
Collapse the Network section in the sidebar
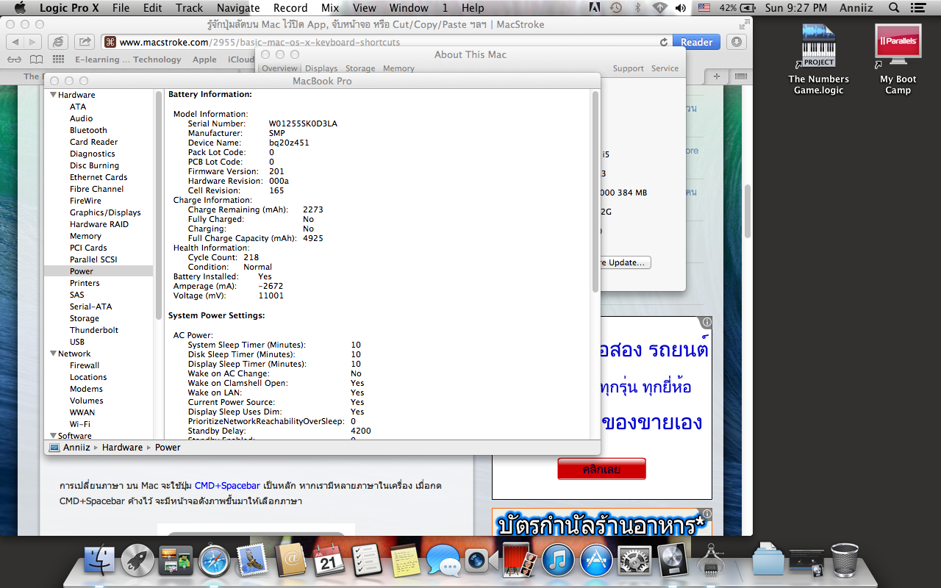pos(53,354)
